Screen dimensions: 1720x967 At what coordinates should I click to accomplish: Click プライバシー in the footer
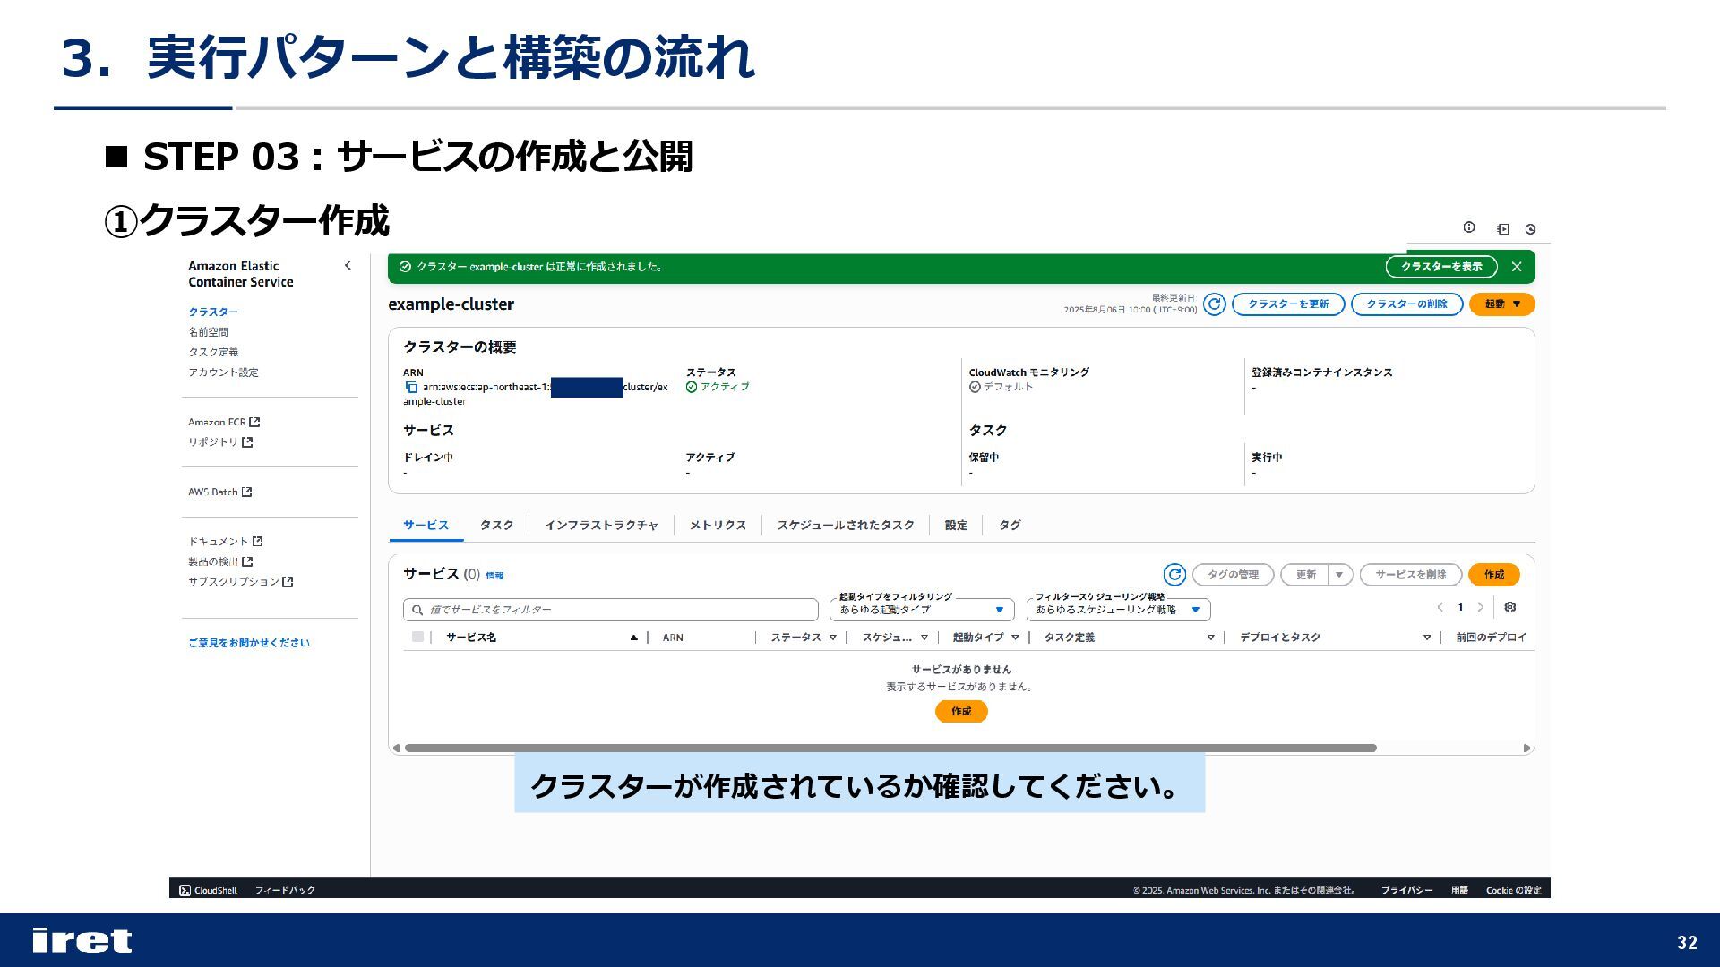(x=1406, y=890)
